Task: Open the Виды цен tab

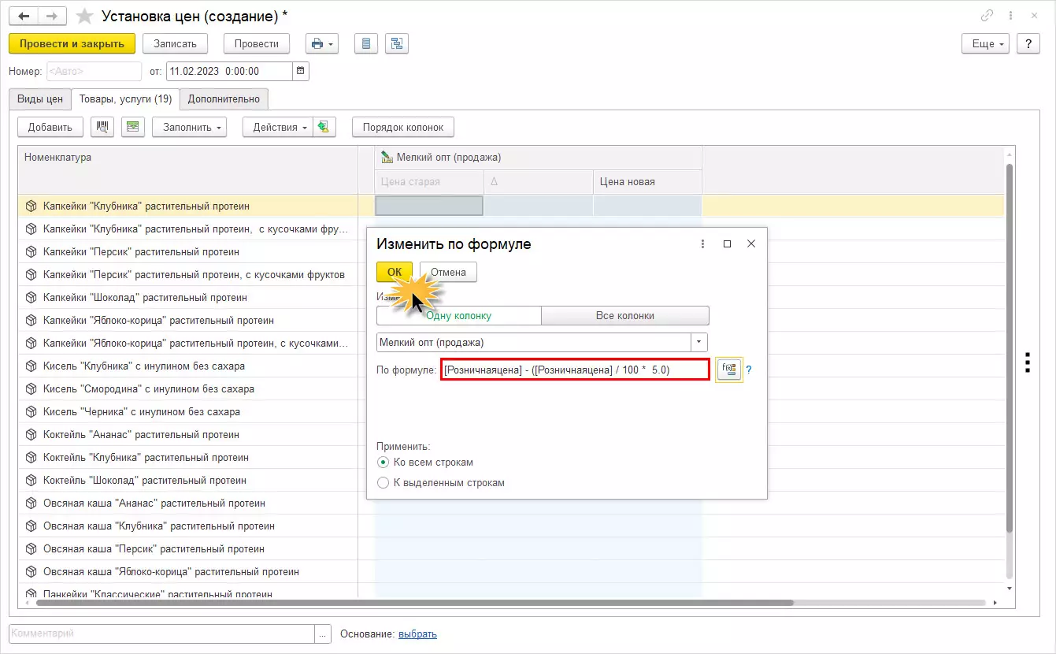Action: 39,98
